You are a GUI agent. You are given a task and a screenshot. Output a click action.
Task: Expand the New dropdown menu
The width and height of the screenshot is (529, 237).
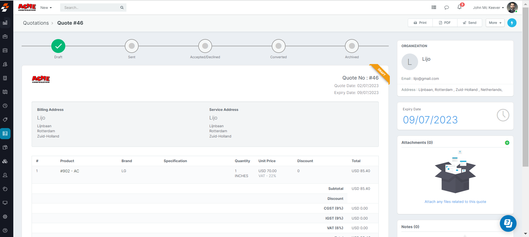pos(46,8)
